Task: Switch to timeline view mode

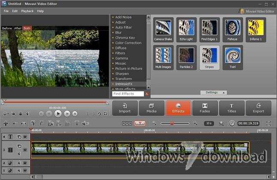Action: click(x=140, y=123)
